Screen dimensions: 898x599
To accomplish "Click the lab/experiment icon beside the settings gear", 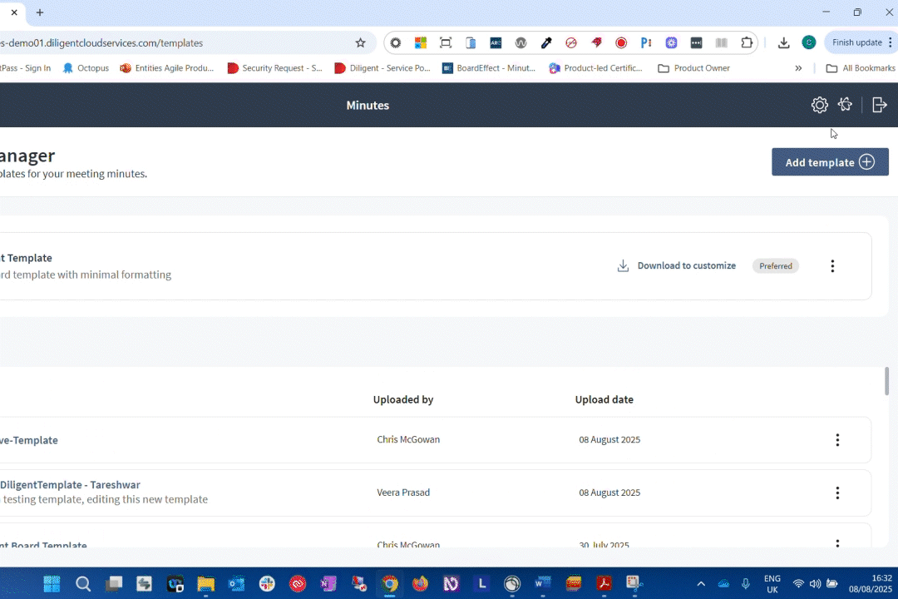I will coord(845,105).
